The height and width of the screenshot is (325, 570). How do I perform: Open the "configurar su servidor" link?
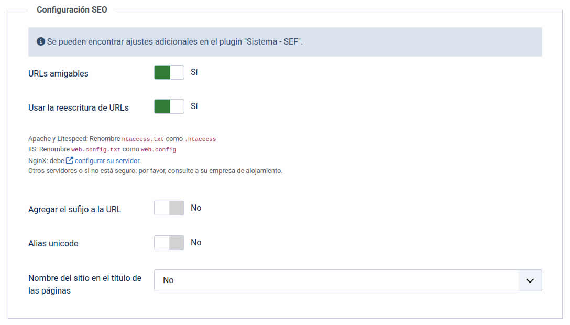point(106,161)
